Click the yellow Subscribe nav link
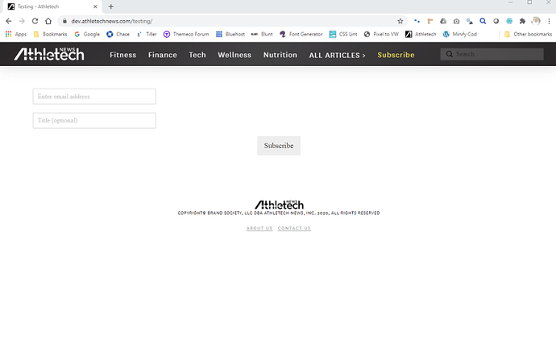This screenshot has width=556, height=348. [396, 55]
